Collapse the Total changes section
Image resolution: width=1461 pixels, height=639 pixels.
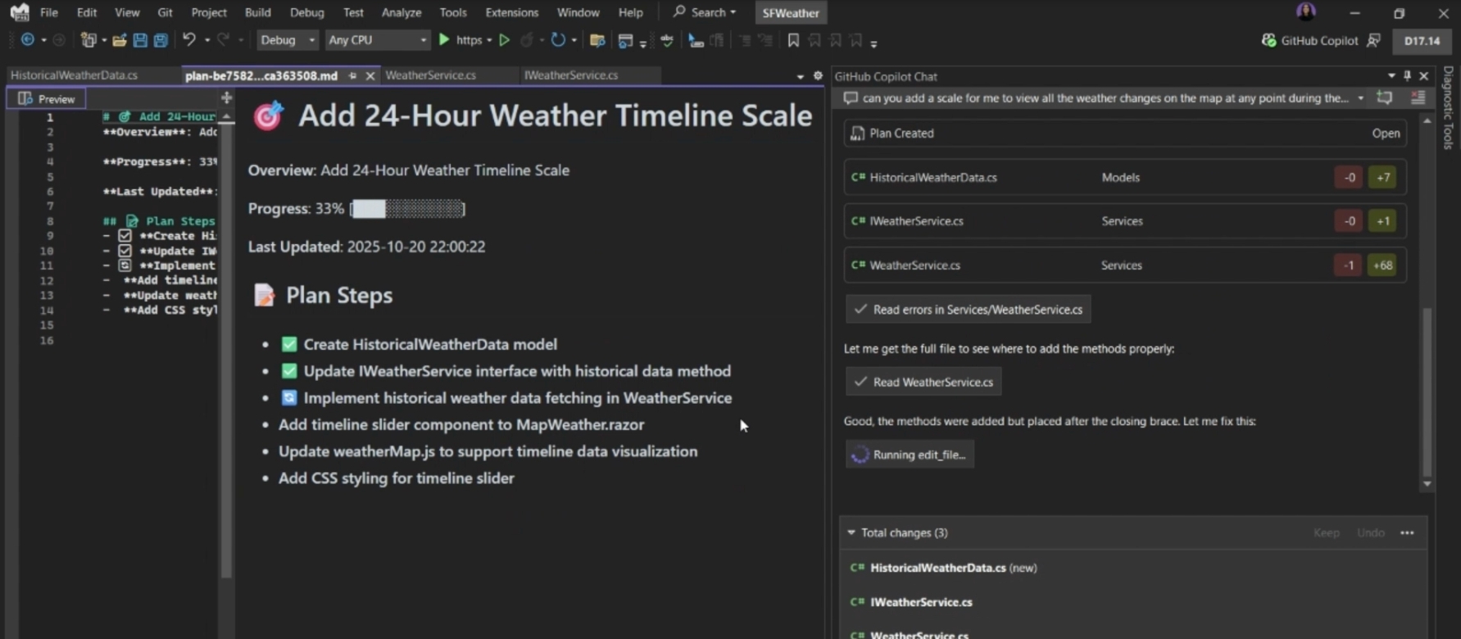pos(851,532)
